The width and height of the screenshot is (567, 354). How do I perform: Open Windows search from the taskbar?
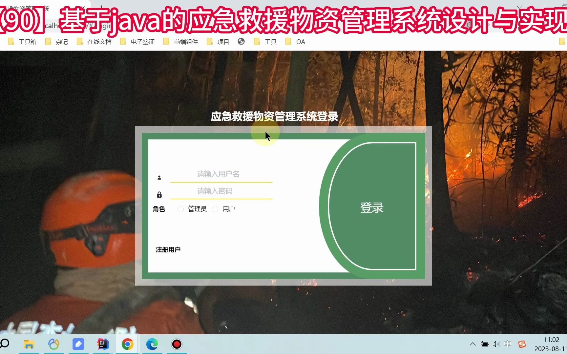click(x=5, y=344)
